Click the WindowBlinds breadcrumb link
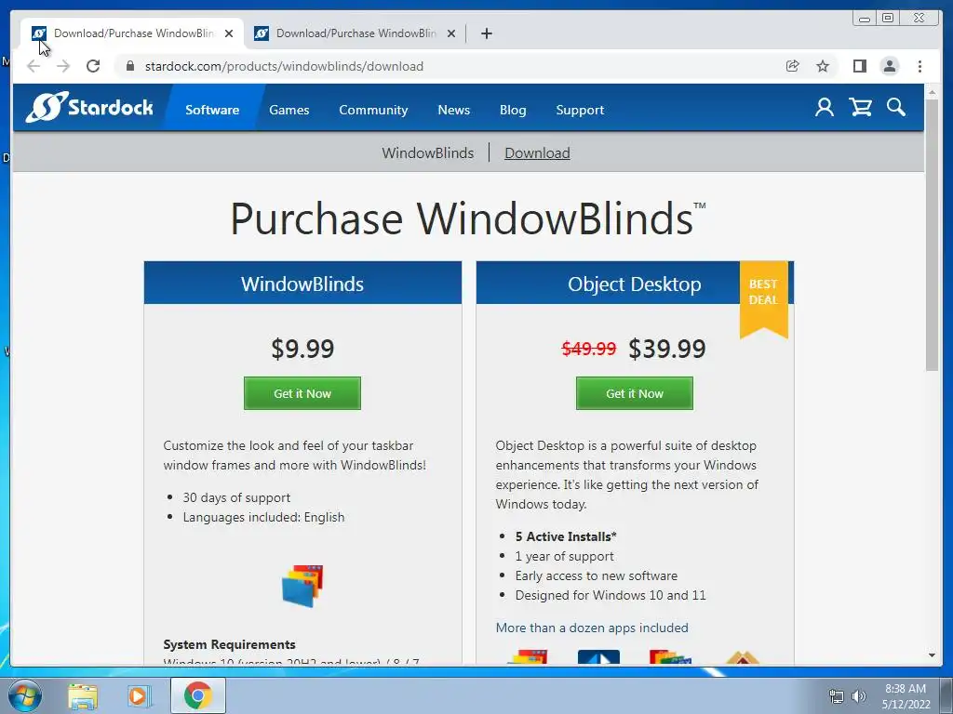 pos(428,153)
